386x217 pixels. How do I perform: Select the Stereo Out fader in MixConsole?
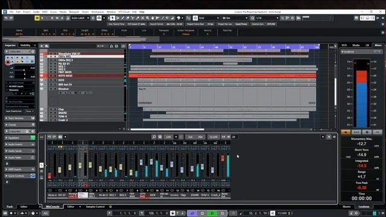pyautogui.click(x=223, y=159)
